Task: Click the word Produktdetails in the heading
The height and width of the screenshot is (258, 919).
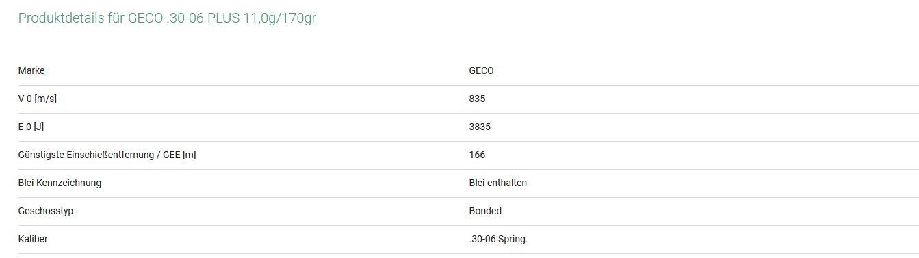Action: pos(60,18)
